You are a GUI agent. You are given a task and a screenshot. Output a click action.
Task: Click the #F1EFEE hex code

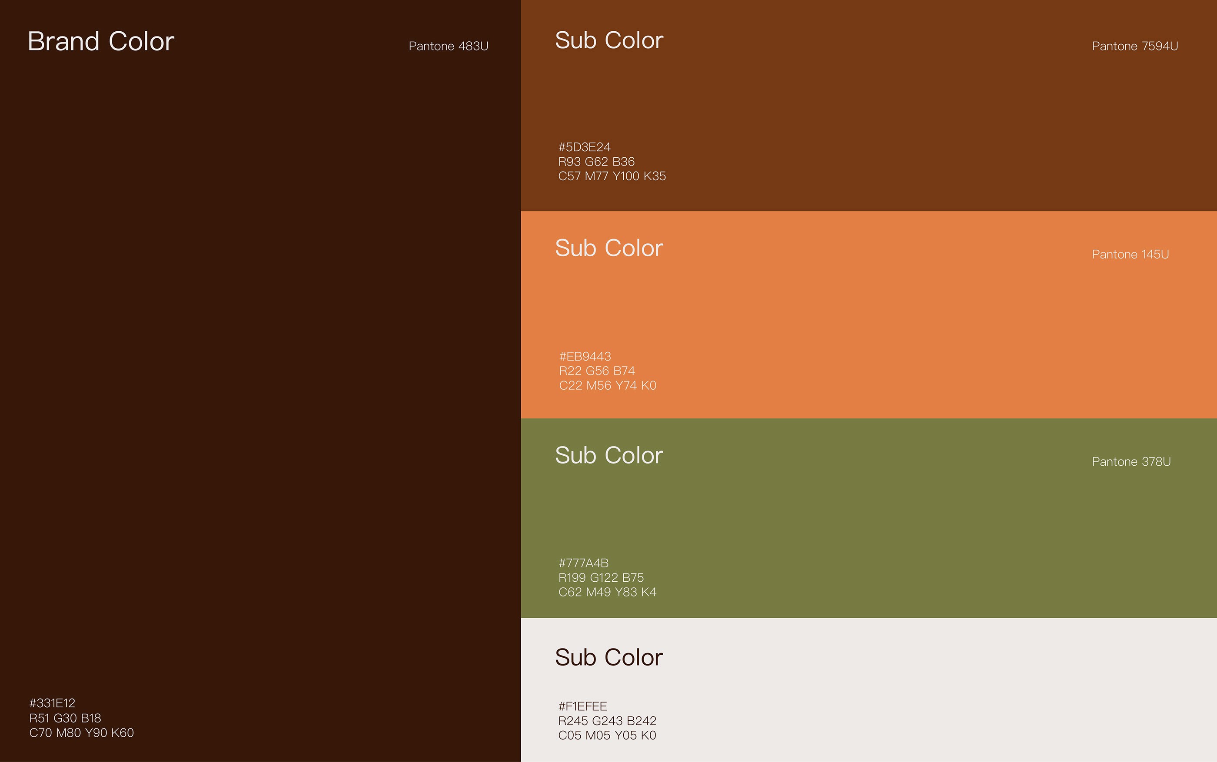pos(582,706)
